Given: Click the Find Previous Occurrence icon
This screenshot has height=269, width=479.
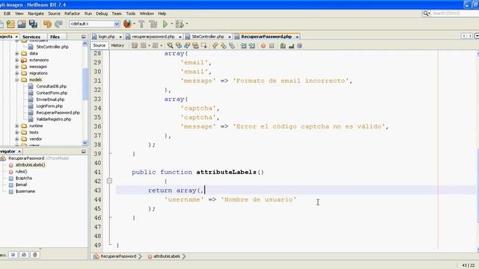Looking at the screenshot, I should [179, 46].
